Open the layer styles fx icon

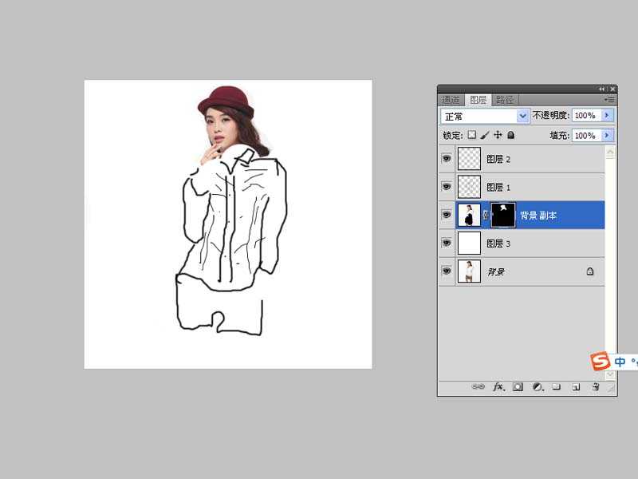[x=497, y=386]
